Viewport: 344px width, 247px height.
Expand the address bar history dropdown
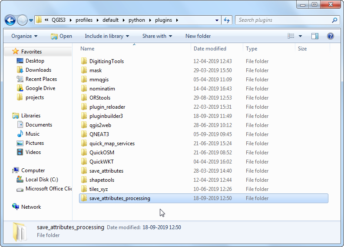click(217, 20)
